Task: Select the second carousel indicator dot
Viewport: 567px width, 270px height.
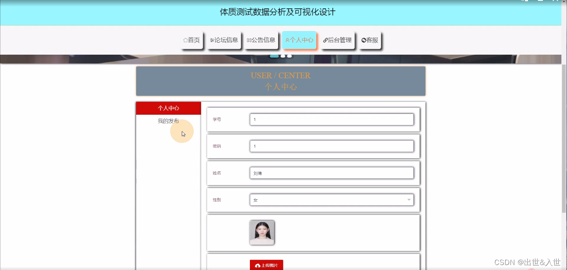Action: pos(283,56)
